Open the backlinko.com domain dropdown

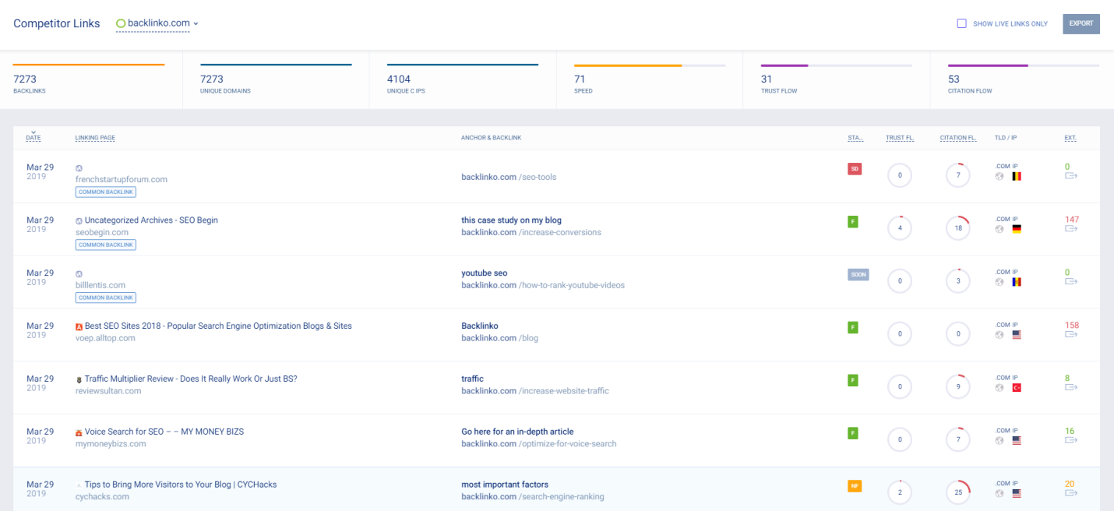(157, 23)
